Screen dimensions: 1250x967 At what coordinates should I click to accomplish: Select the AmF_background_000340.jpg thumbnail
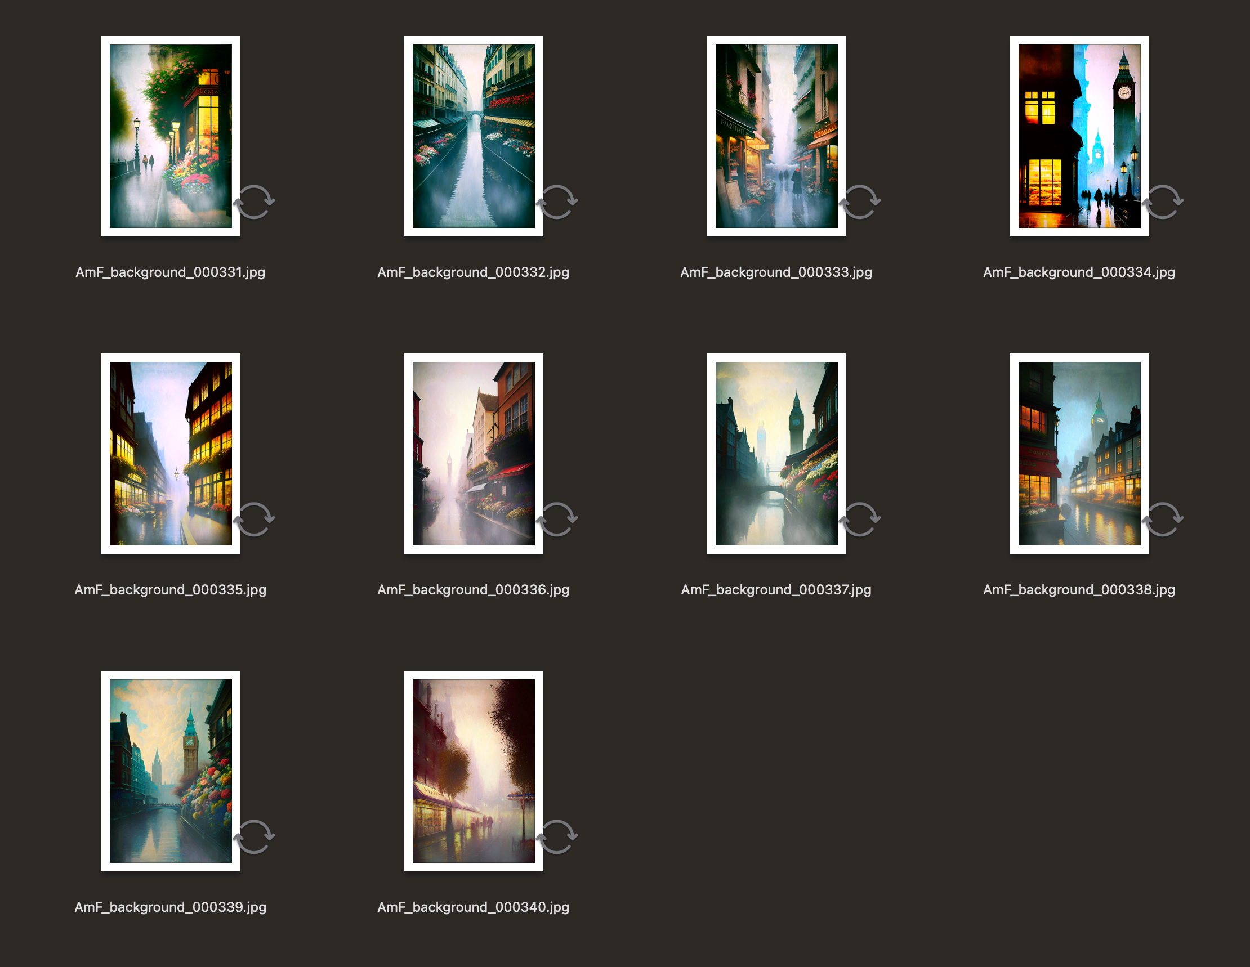[x=474, y=771]
